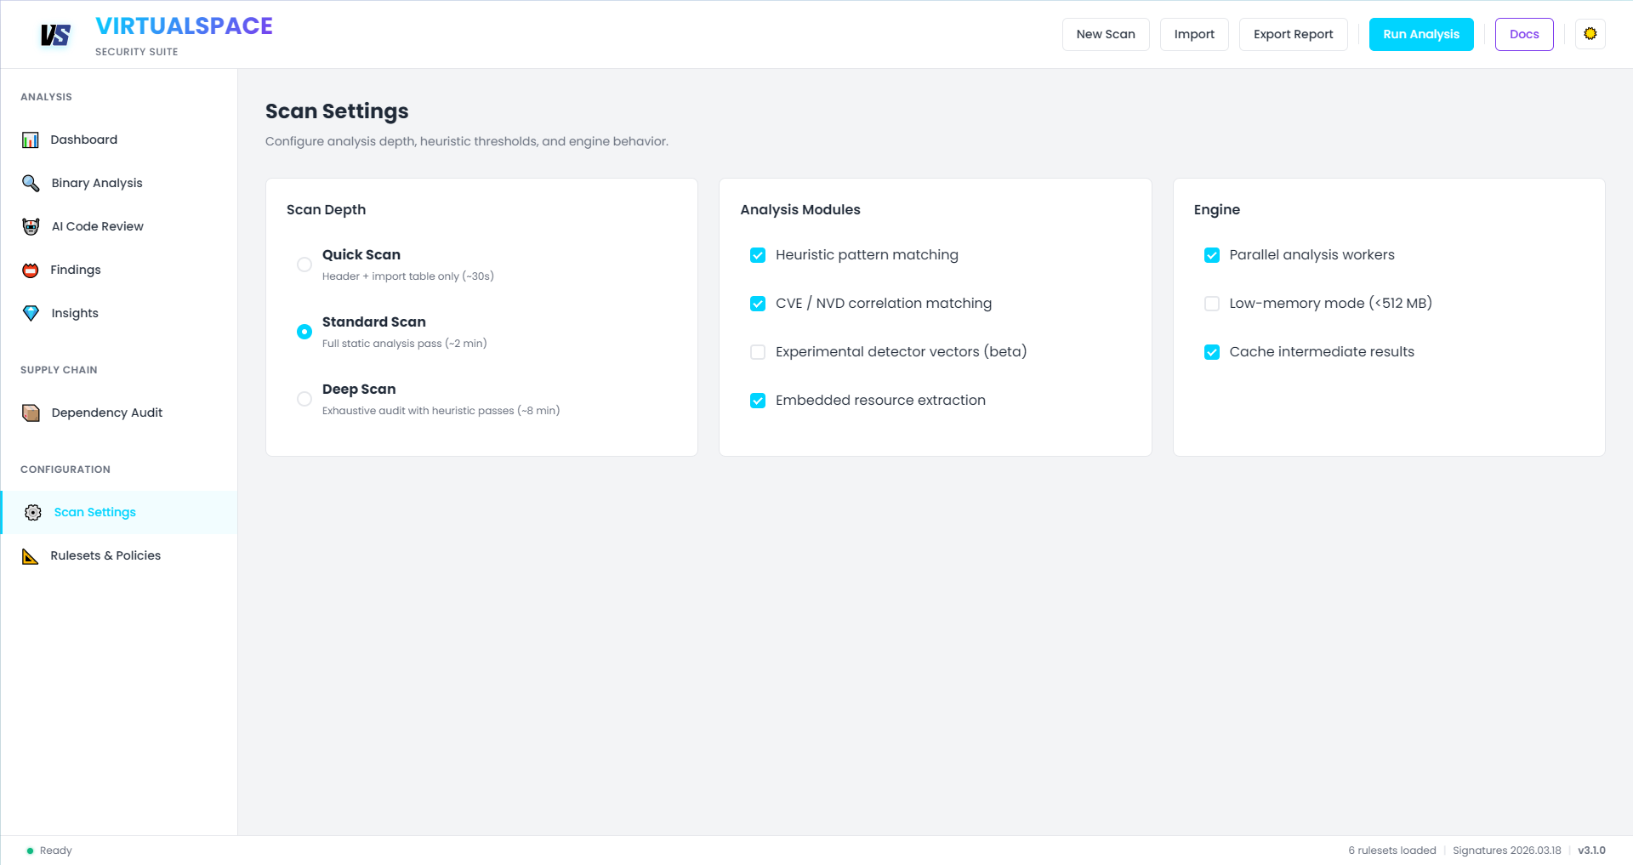Open Dependency Audit page

tap(119, 413)
